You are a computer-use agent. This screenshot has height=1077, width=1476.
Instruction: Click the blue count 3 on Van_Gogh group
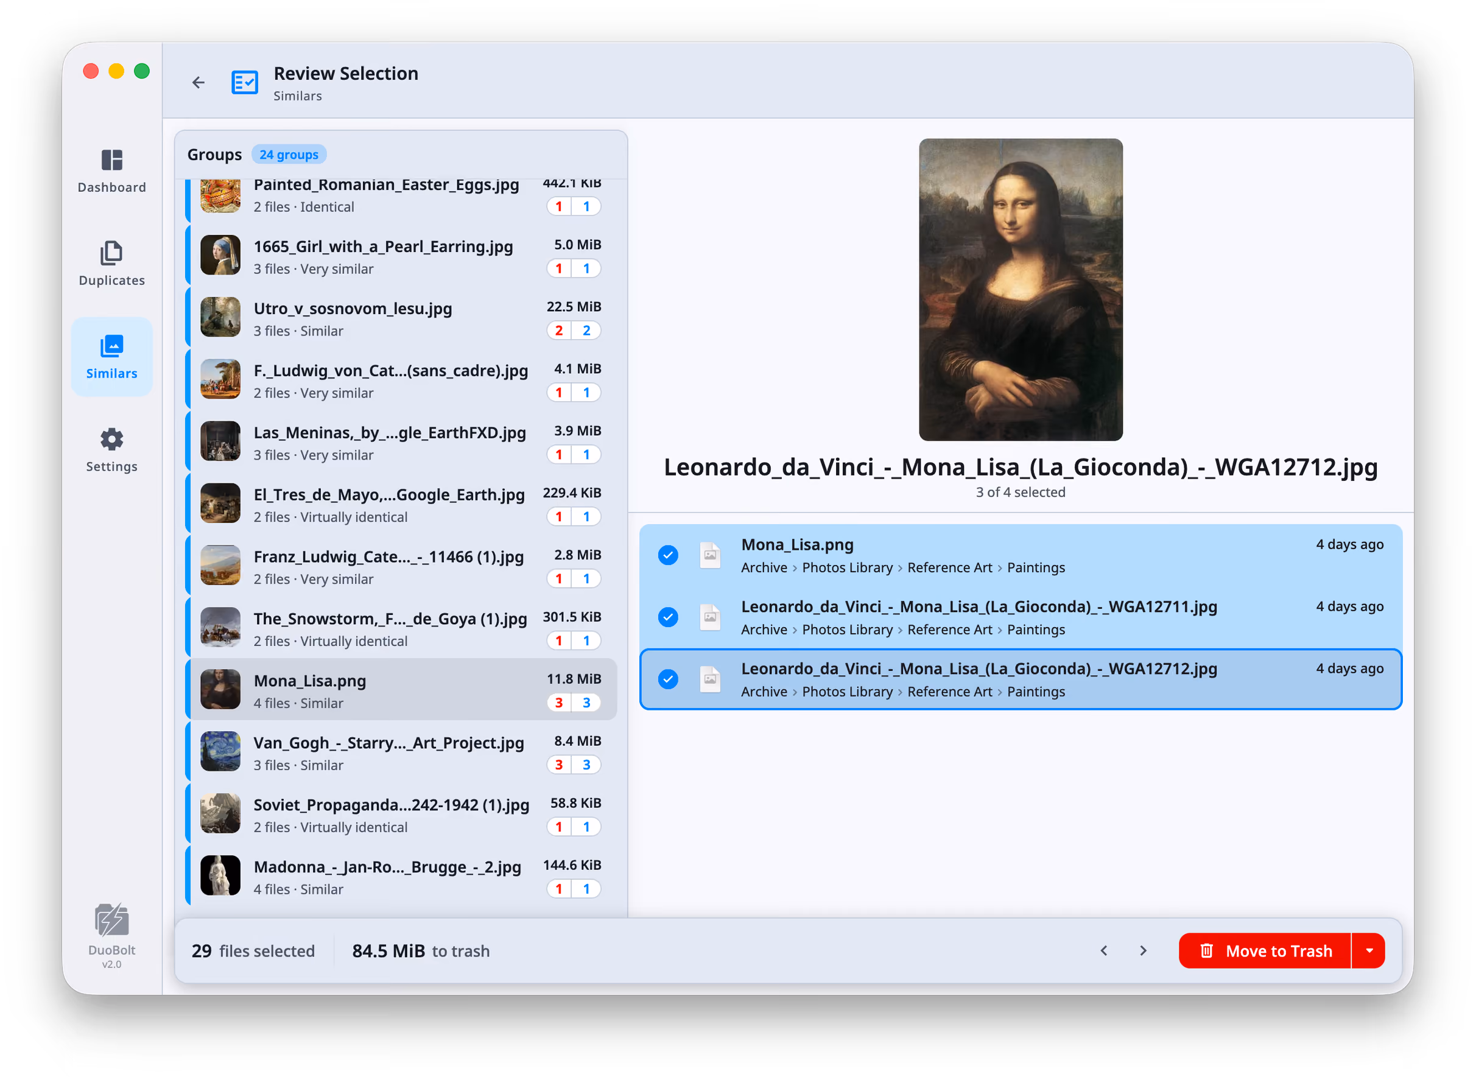[x=586, y=765]
